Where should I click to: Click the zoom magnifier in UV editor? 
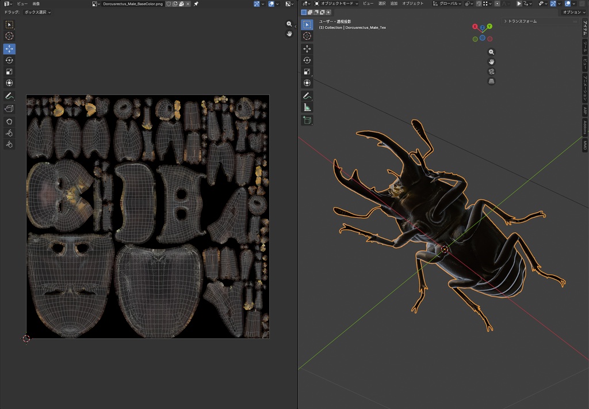click(289, 24)
